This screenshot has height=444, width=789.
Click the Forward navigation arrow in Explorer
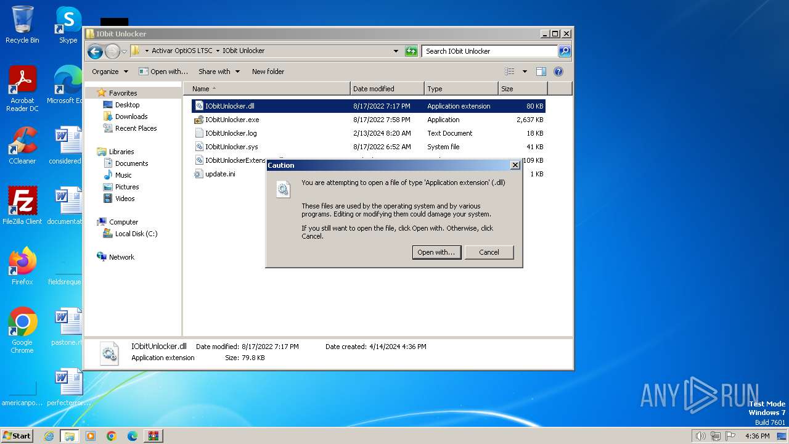click(112, 51)
